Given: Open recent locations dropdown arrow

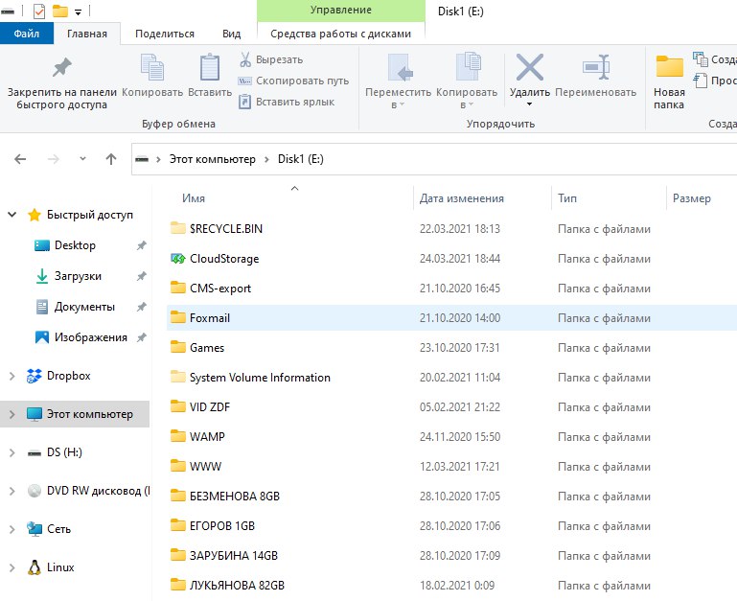Looking at the screenshot, I should [82, 159].
